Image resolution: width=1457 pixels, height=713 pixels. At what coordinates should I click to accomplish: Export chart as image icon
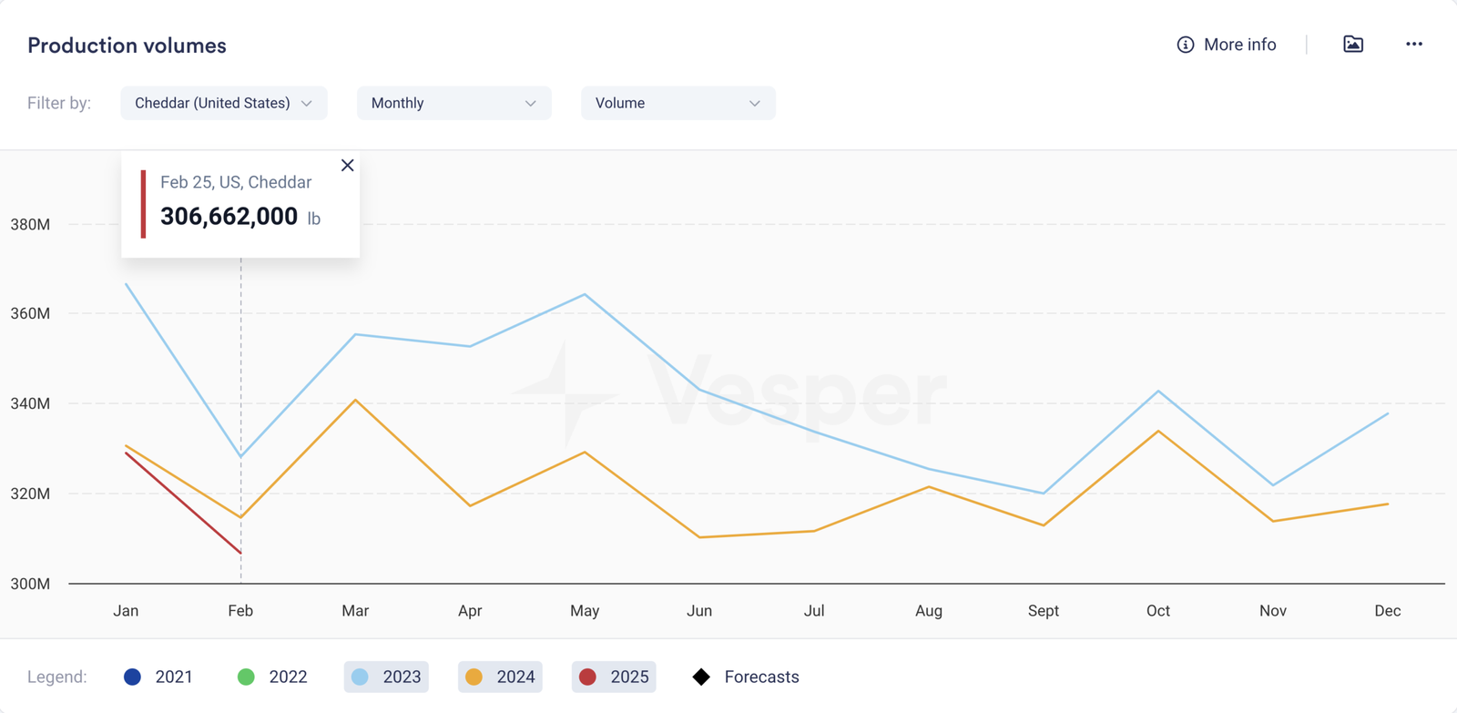click(1353, 45)
